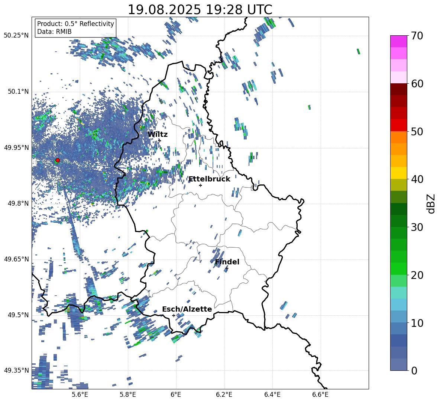Click the Ettelbruck city label
This screenshot has height=402, width=440.
tap(209, 179)
